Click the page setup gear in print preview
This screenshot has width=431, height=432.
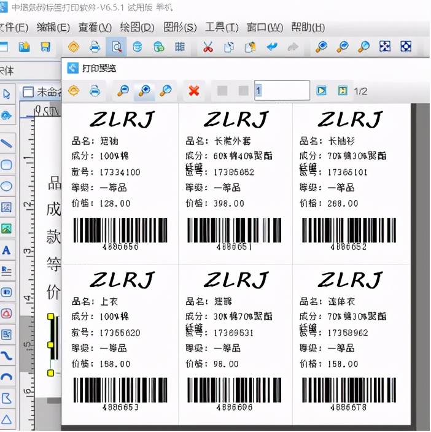pos(74,91)
